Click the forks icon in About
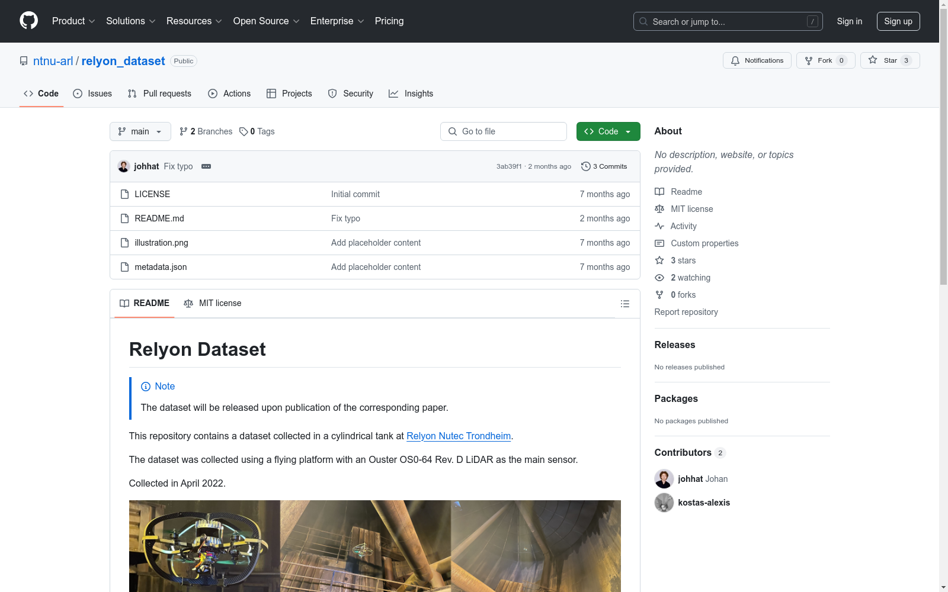 tap(659, 295)
